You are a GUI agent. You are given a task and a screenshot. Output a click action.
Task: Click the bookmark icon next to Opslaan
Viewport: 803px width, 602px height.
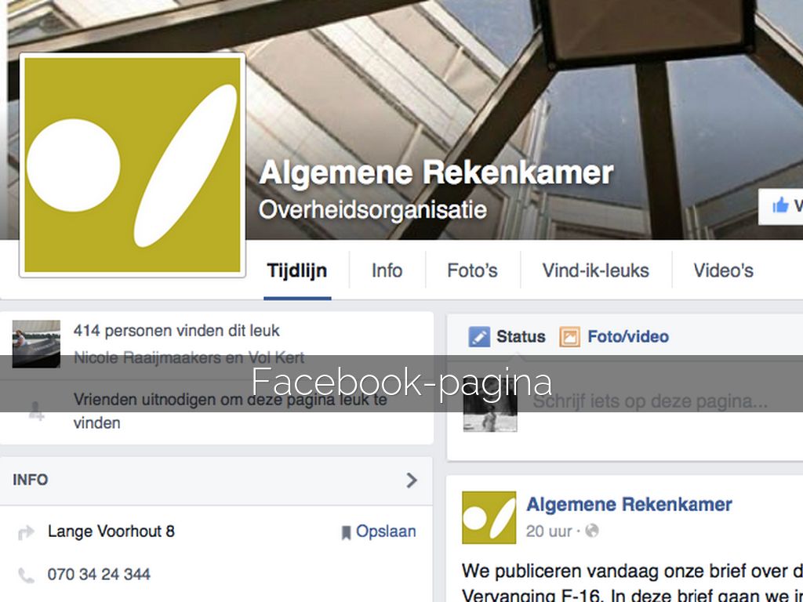pyautogui.click(x=346, y=532)
